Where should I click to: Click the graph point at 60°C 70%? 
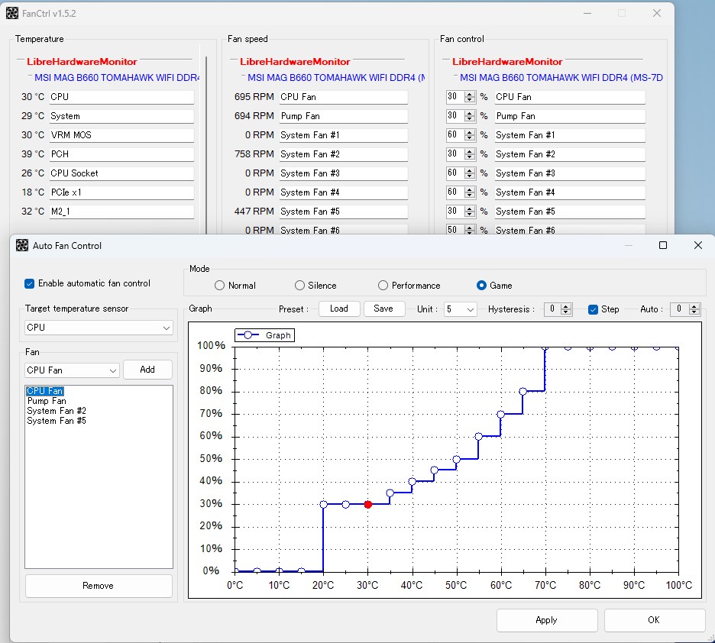tap(500, 414)
